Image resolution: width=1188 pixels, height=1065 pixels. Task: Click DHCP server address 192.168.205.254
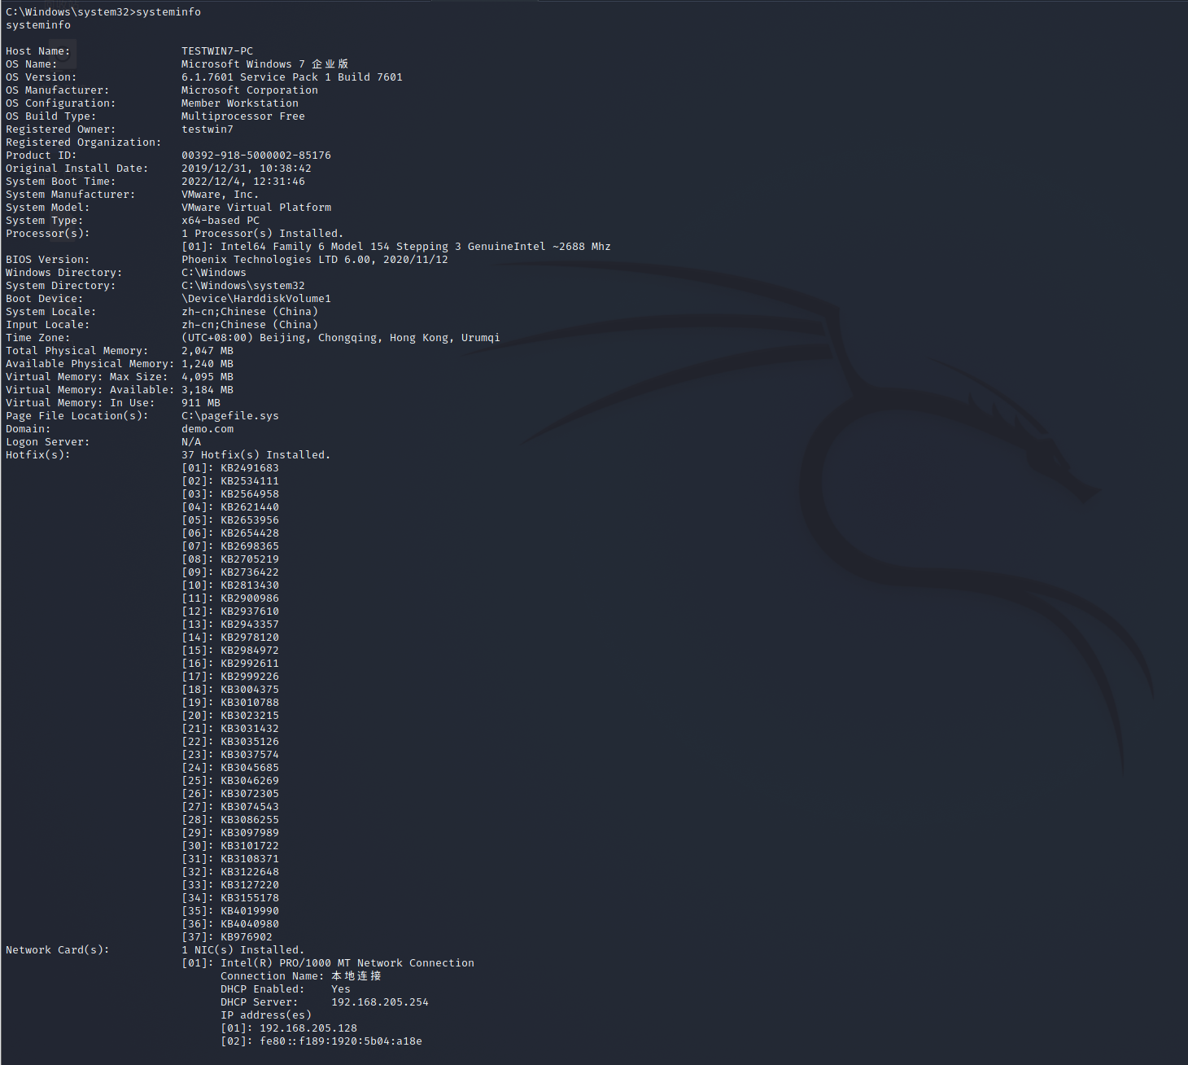tap(380, 1002)
